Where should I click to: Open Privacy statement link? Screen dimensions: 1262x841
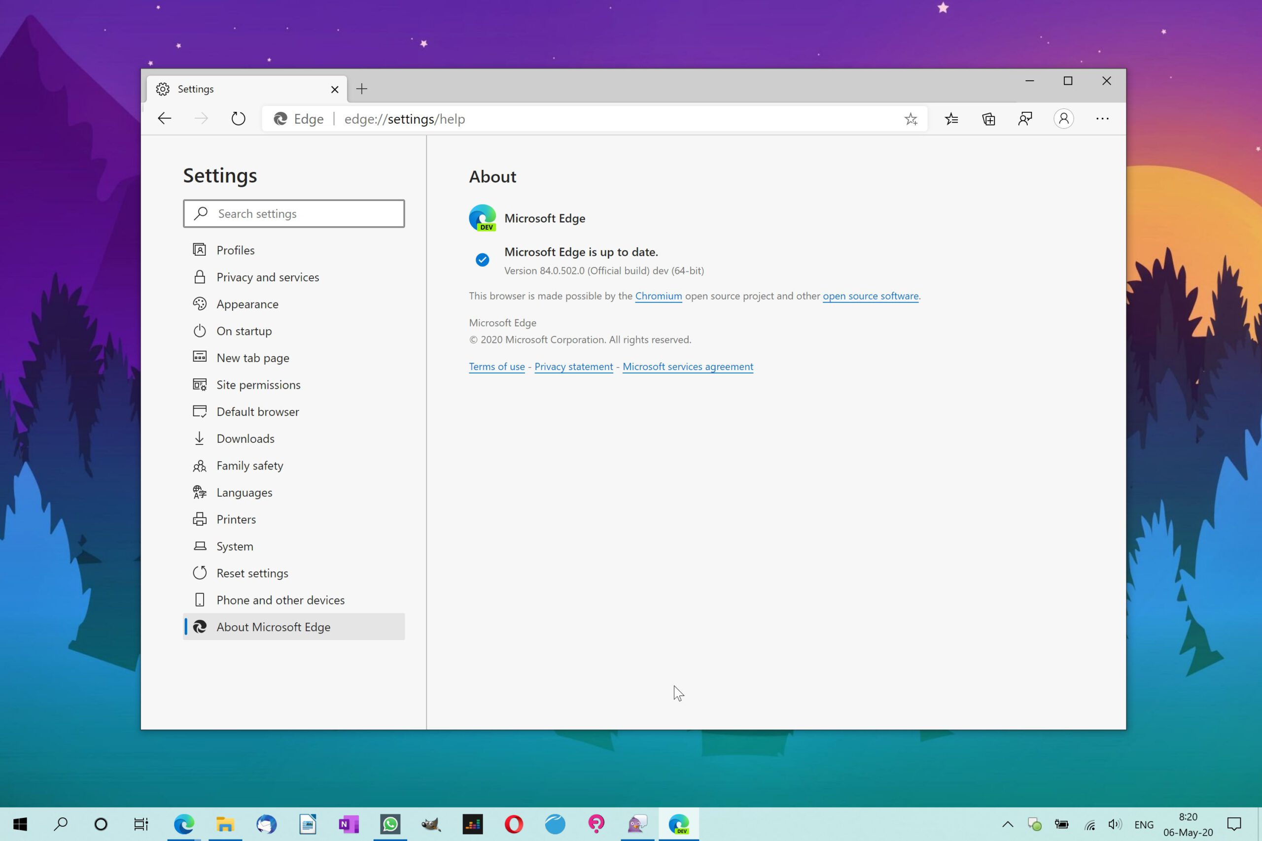pos(574,367)
